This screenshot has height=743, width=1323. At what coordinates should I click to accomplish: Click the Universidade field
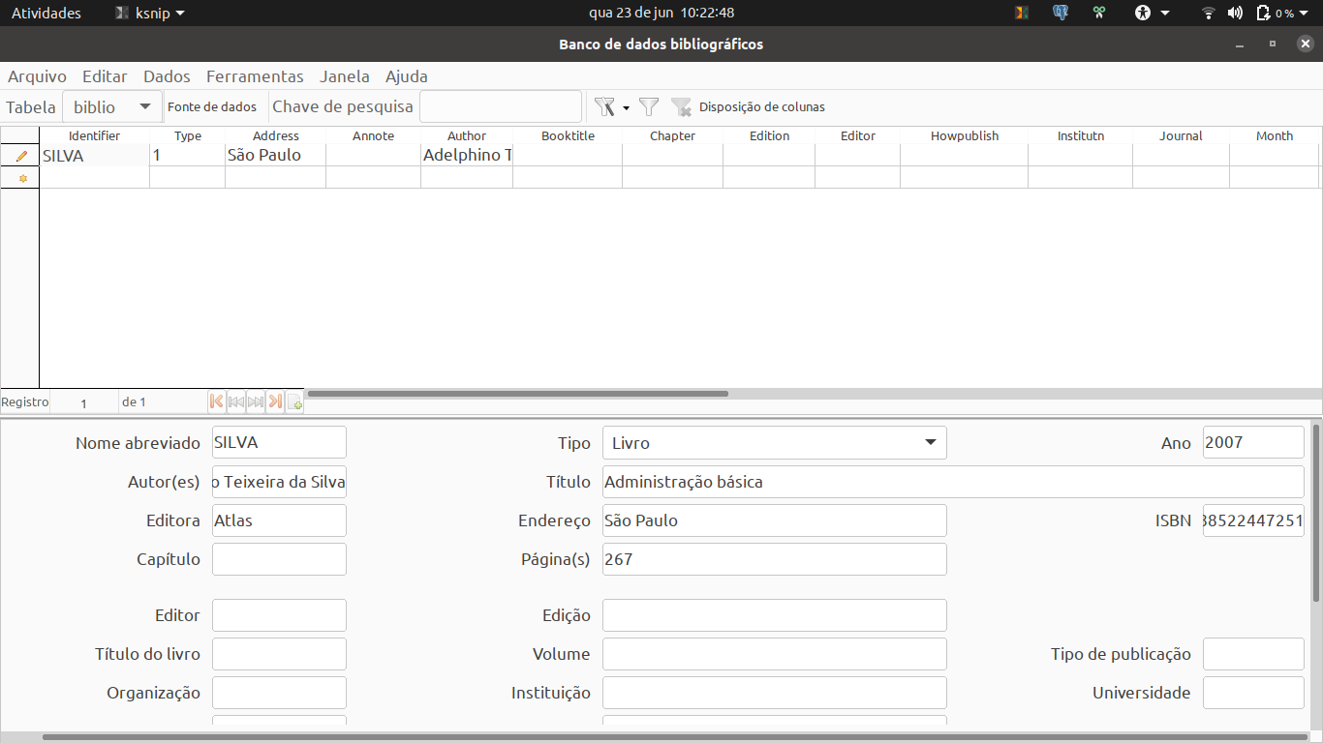click(1253, 693)
